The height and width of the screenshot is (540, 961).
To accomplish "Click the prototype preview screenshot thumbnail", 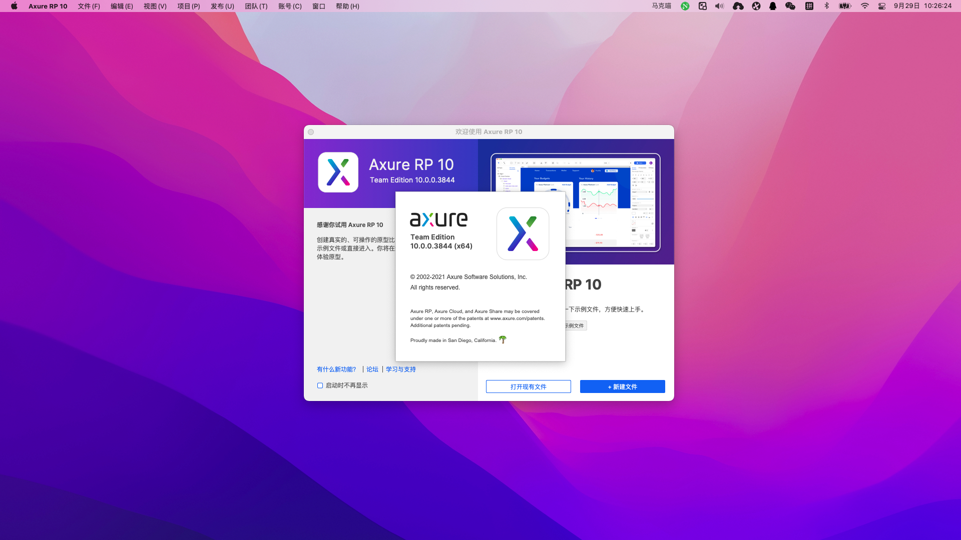I will (576, 202).
